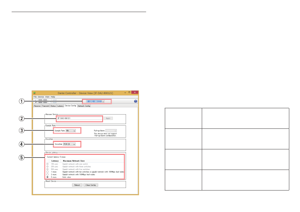The width and height of the screenshot is (300, 212).
Task: Open the IF-DA2-800121 device selector dropdown
Action: [95, 101]
